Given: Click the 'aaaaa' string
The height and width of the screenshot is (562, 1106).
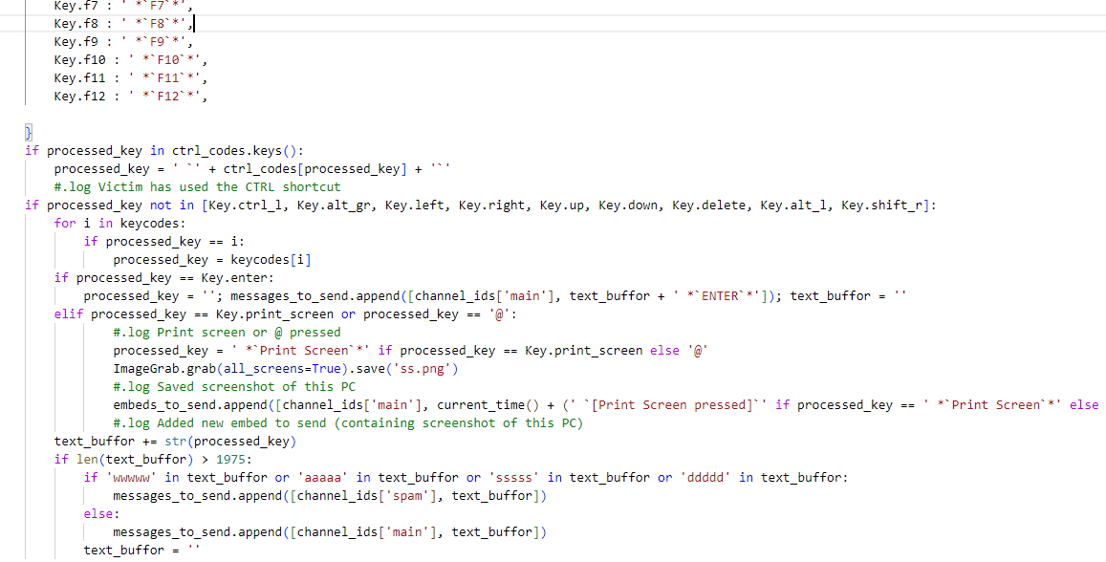Looking at the screenshot, I should pyautogui.click(x=322, y=477).
